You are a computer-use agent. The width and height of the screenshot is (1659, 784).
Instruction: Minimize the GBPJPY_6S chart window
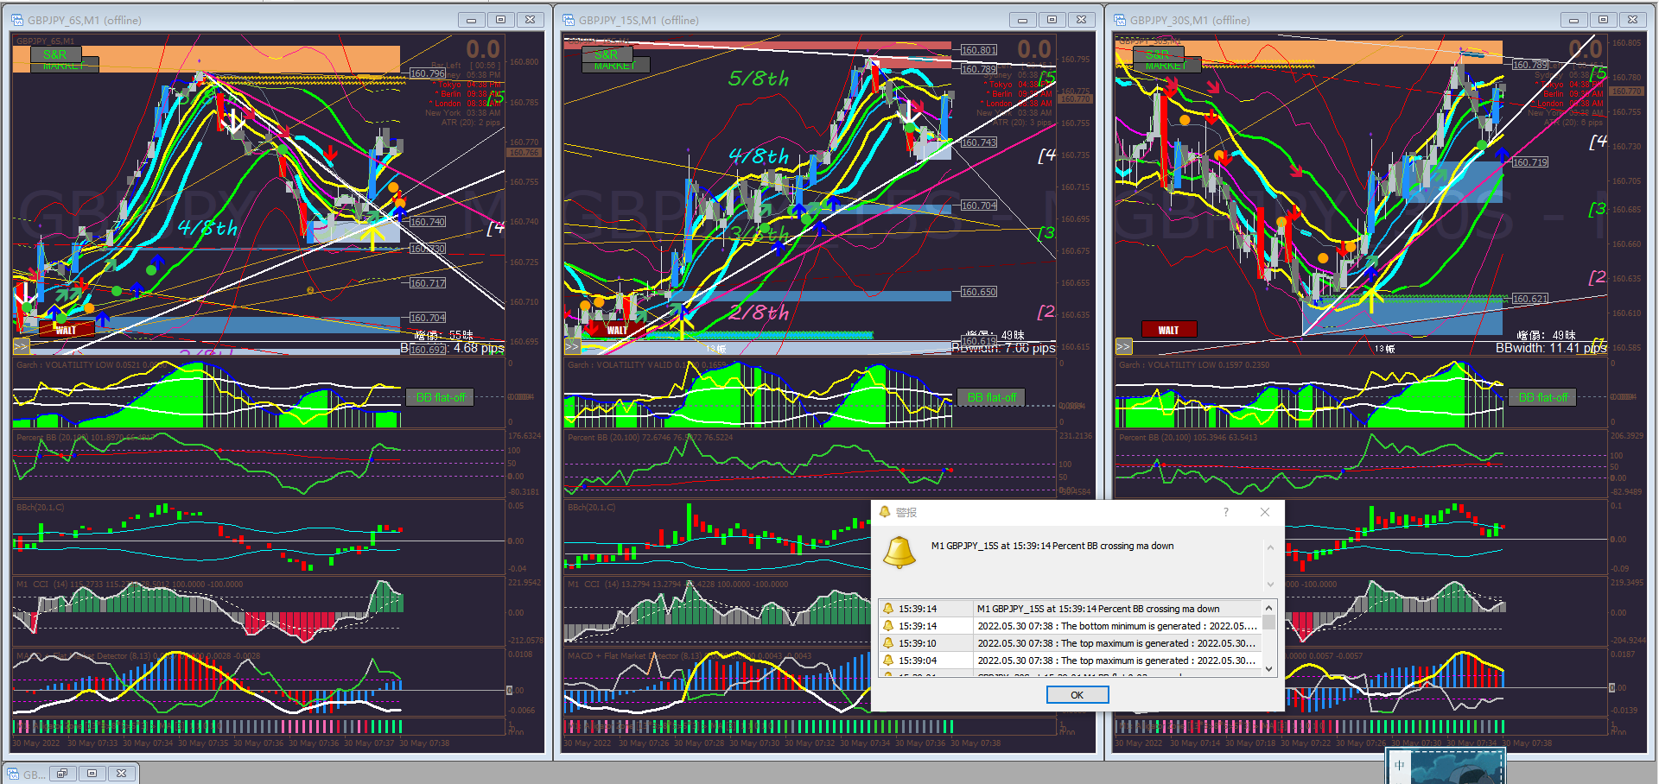(471, 20)
